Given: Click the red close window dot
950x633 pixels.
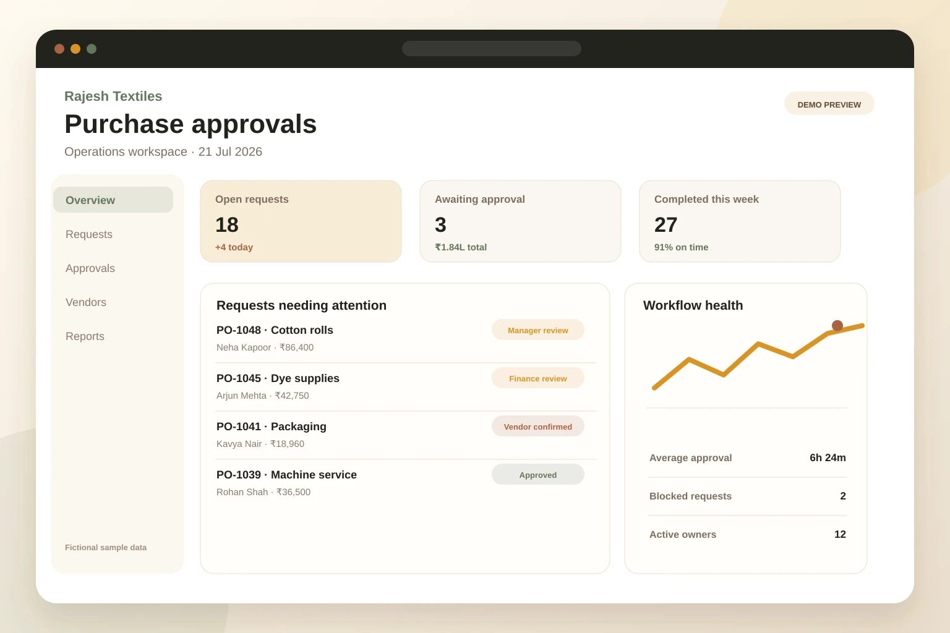Looking at the screenshot, I should pos(59,49).
